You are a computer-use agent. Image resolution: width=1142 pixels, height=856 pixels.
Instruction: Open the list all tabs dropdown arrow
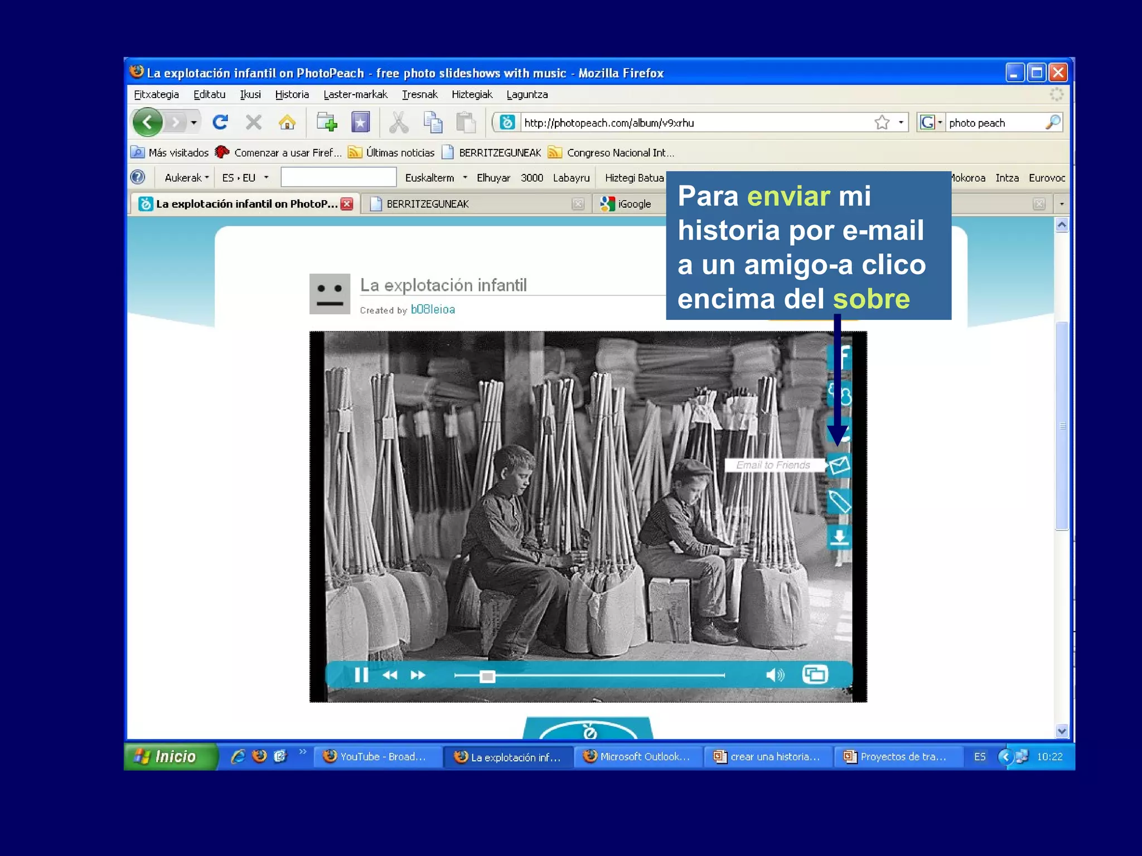tap(1061, 203)
